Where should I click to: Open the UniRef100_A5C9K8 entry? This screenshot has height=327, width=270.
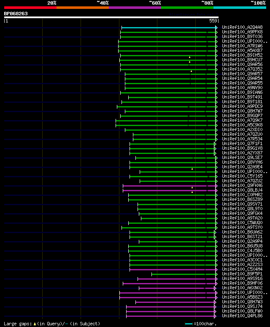pyautogui.click(x=242, y=125)
